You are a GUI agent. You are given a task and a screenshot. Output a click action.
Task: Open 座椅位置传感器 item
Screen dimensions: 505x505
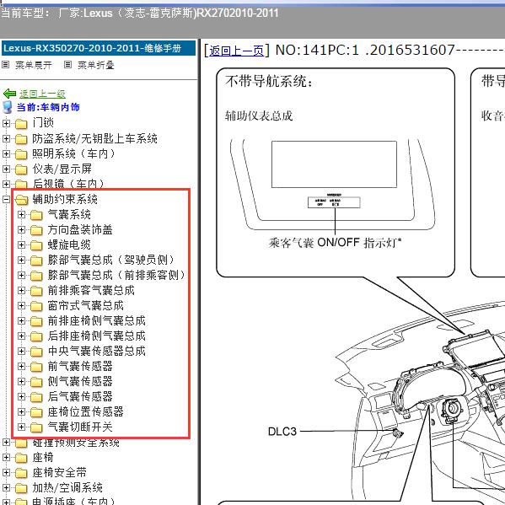tap(86, 411)
